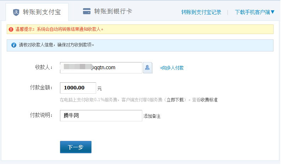
Task: Click +向多人付款 link
Action: click(x=172, y=68)
